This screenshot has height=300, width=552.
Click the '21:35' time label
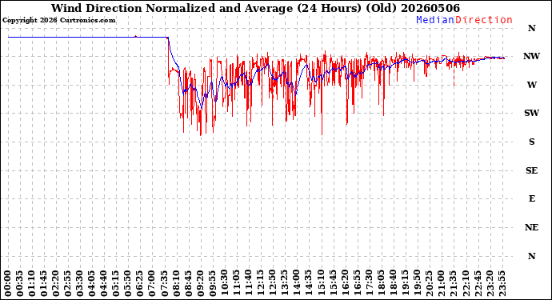[454, 284]
